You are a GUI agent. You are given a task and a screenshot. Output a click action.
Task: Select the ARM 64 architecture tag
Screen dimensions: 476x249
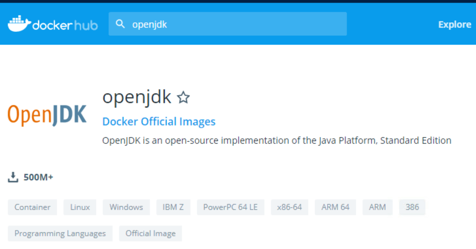click(336, 207)
